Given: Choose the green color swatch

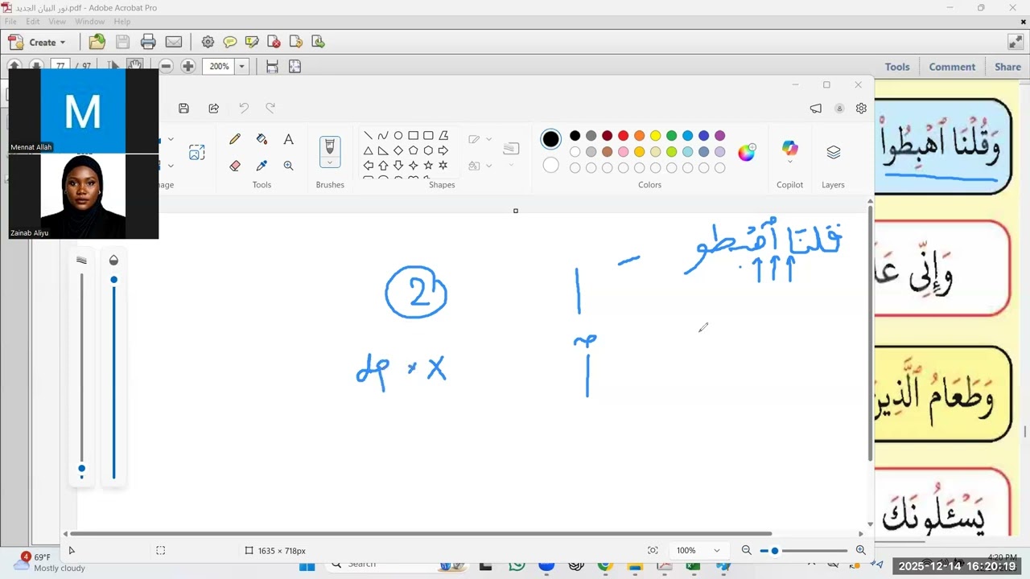Looking at the screenshot, I should tap(671, 136).
